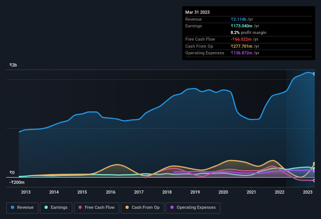The height and width of the screenshot is (219, 321).
Task: Click the 2015 x-axis label
Action: [82, 192]
